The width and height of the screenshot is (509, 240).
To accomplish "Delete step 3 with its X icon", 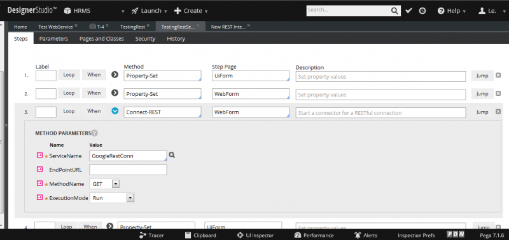I will [498, 111].
